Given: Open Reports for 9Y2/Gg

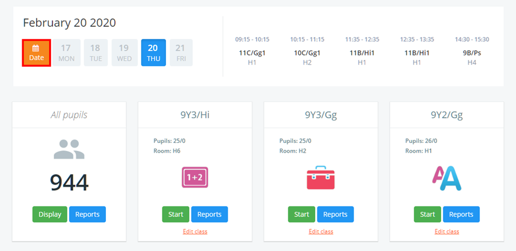Looking at the screenshot, I should tap(461, 214).
